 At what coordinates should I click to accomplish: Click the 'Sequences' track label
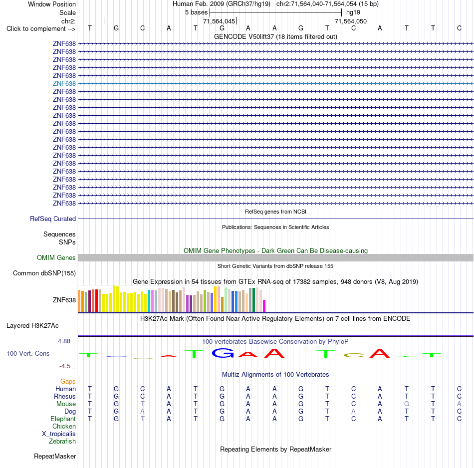pyautogui.click(x=59, y=234)
